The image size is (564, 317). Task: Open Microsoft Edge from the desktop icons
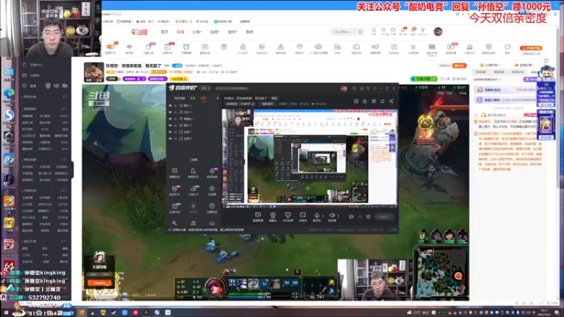point(9,94)
